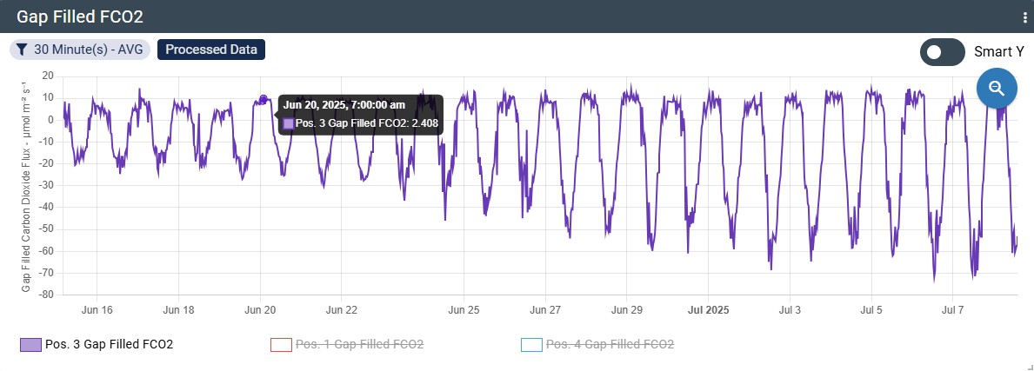Open the 30 Minute(s) - AVG interval selector

point(79,50)
